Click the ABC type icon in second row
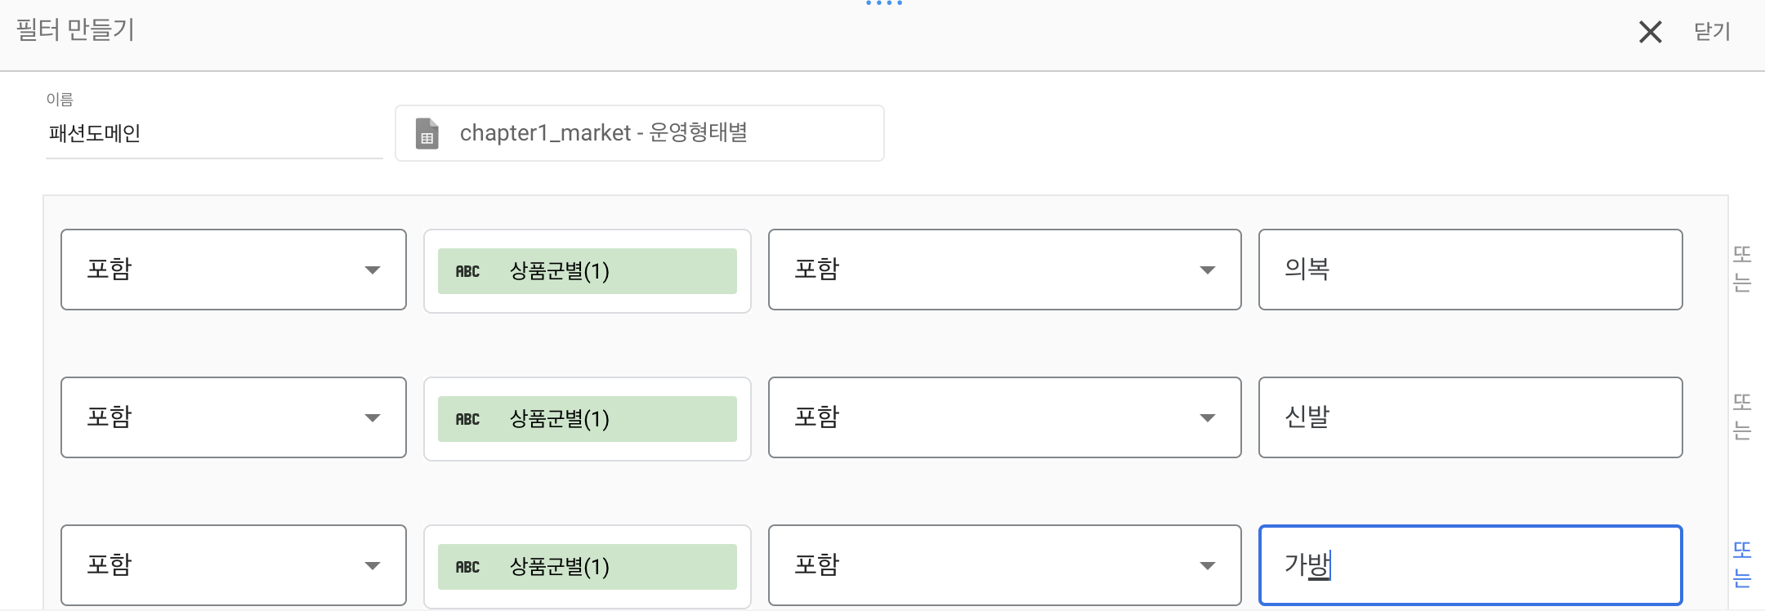The height and width of the screenshot is (611, 1765). tap(467, 419)
